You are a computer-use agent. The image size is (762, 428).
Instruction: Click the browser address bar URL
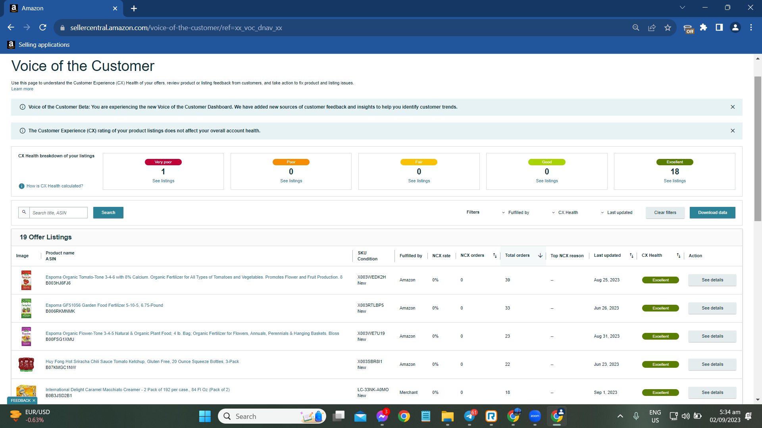pos(176,28)
